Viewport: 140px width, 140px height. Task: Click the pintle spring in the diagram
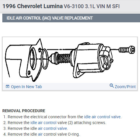pyautogui.click(x=63, y=59)
